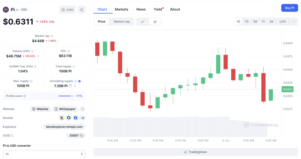Viewport: 301px width, 159px height.
Task: Click the #28 rank badge
Action: (x=24, y=10)
